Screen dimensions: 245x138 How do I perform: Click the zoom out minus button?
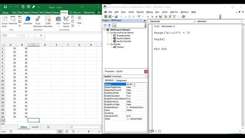click(78, 131)
